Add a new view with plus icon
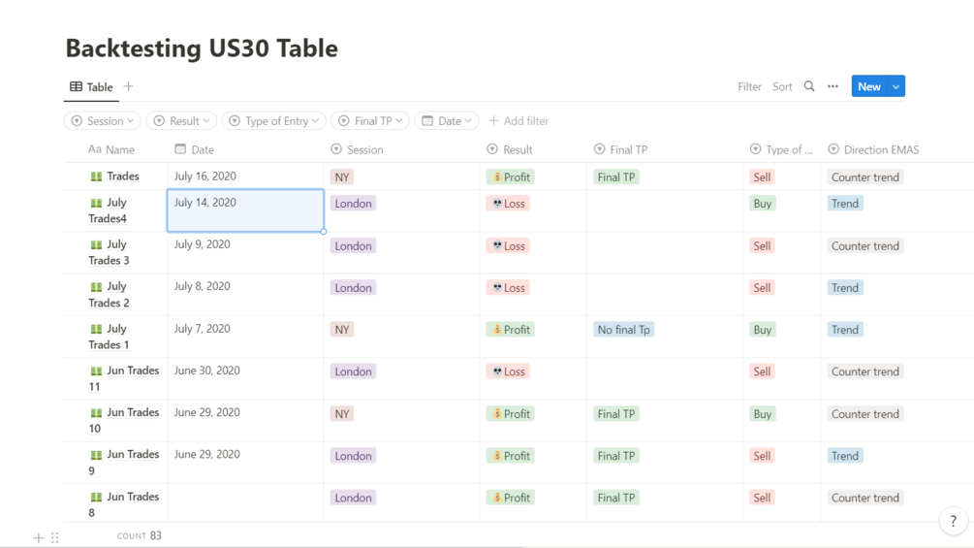974x548 pixels. click(128, 86)
